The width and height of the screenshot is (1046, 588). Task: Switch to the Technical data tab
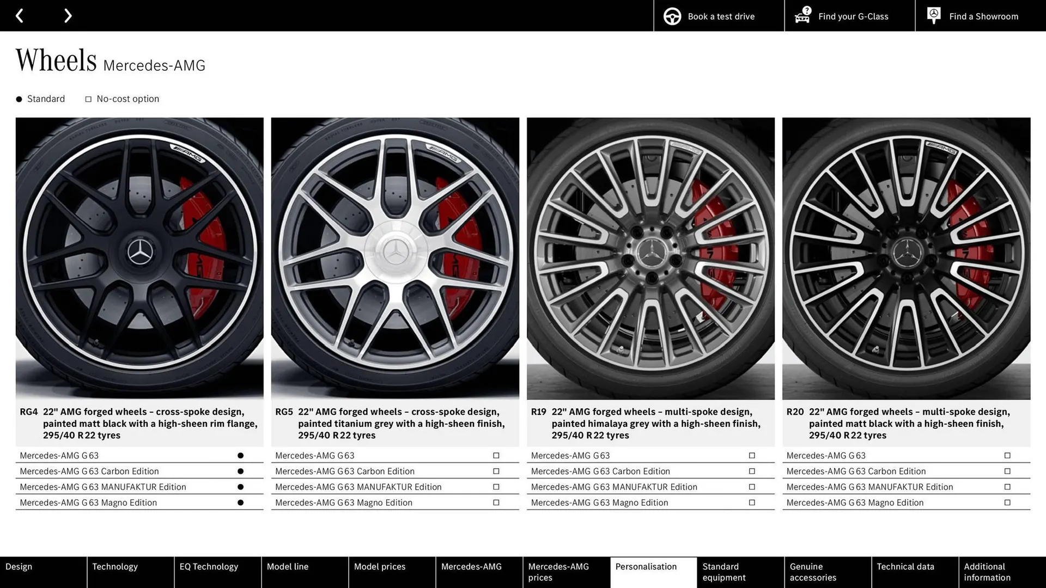pyautogui.click(x=905, y=567)
